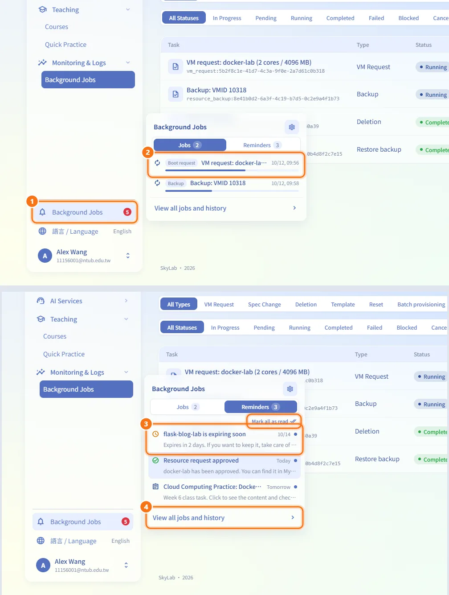Click the globe Language icon in upper screenshot
Image resolution: width=449 pixels, height=595 pixels.
click(42, 231)
